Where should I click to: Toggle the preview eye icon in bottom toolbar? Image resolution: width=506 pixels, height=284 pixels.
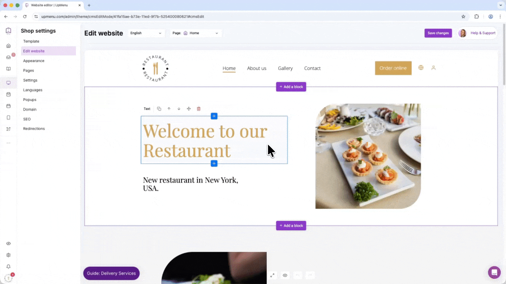click(x=285, y=275)
